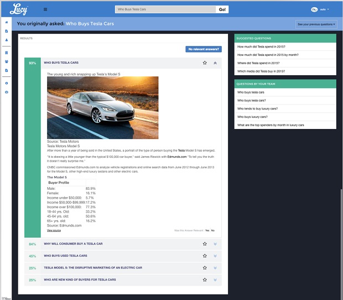Click the 45% relevance score

click(x=33, y=256)
